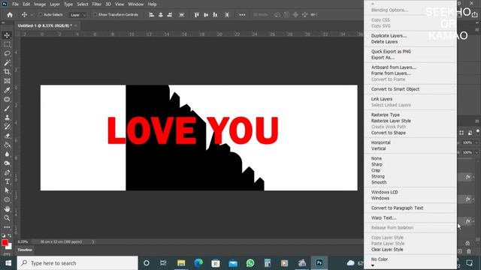Enable the Auto-Select checkbox
Viewport: 481px width, 270px height.
(41, 15)
